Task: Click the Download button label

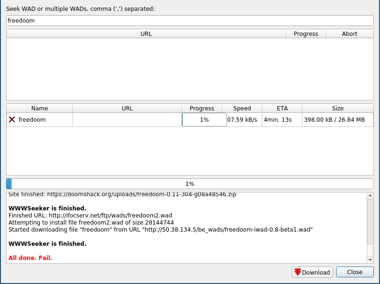Action: click(316, 272)
